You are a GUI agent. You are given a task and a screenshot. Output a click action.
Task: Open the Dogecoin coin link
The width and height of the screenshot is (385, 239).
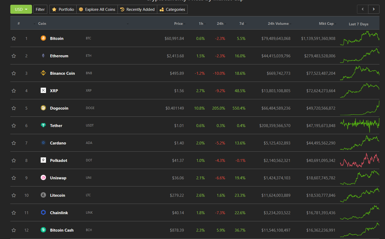click(x=59, y=108)
